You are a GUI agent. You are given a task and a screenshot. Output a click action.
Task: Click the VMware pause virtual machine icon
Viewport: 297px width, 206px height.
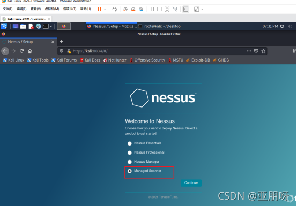(99, 9)
